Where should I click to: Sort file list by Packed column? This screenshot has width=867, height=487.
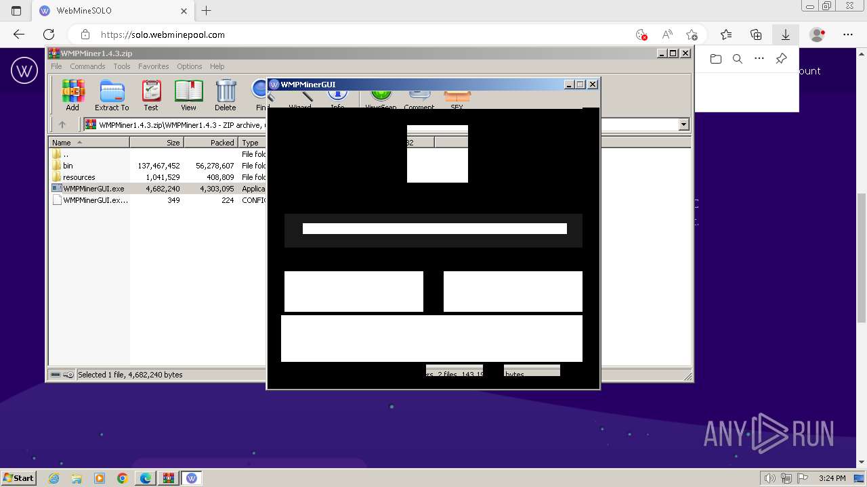(211, 142)
